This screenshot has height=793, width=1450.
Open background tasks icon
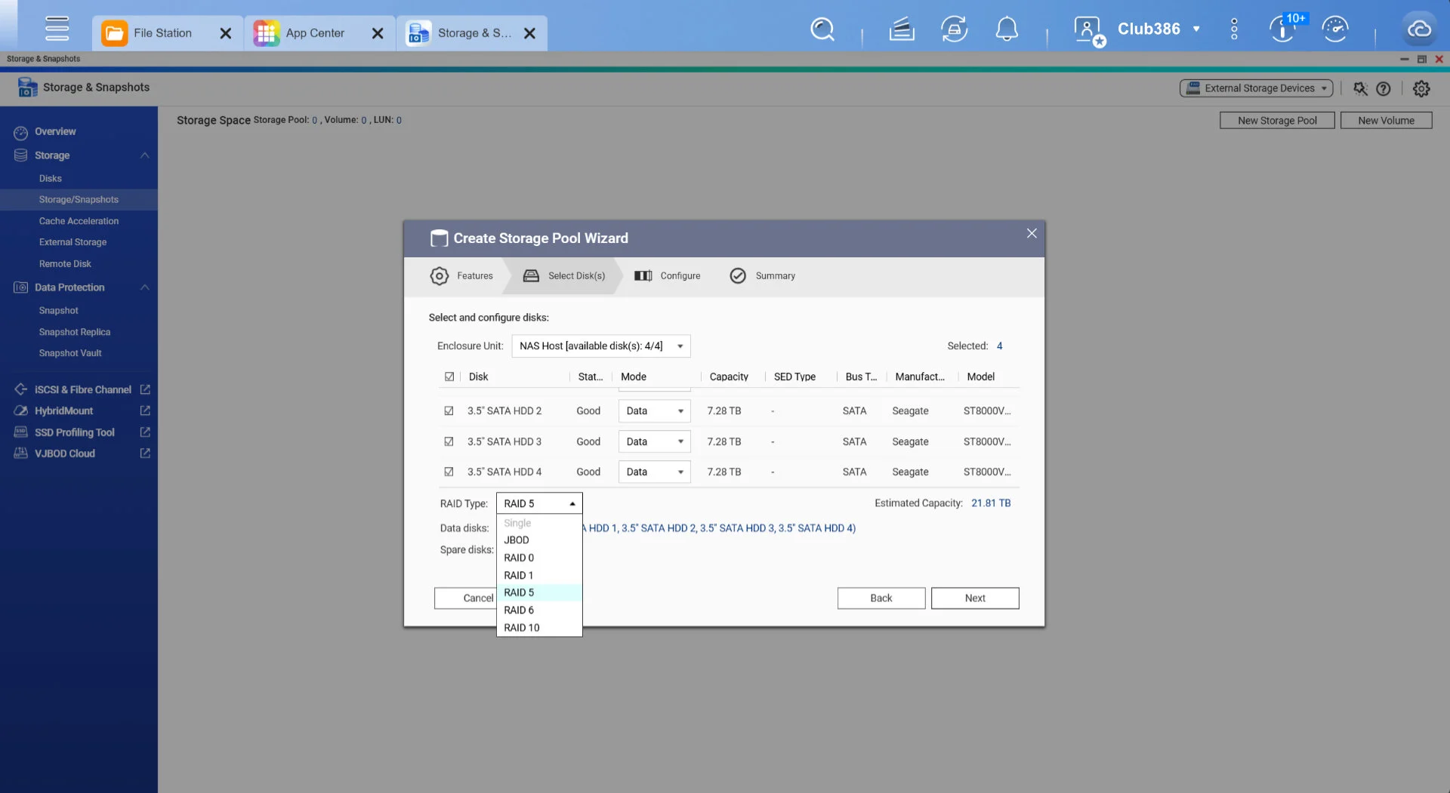(x=902, y=29)
